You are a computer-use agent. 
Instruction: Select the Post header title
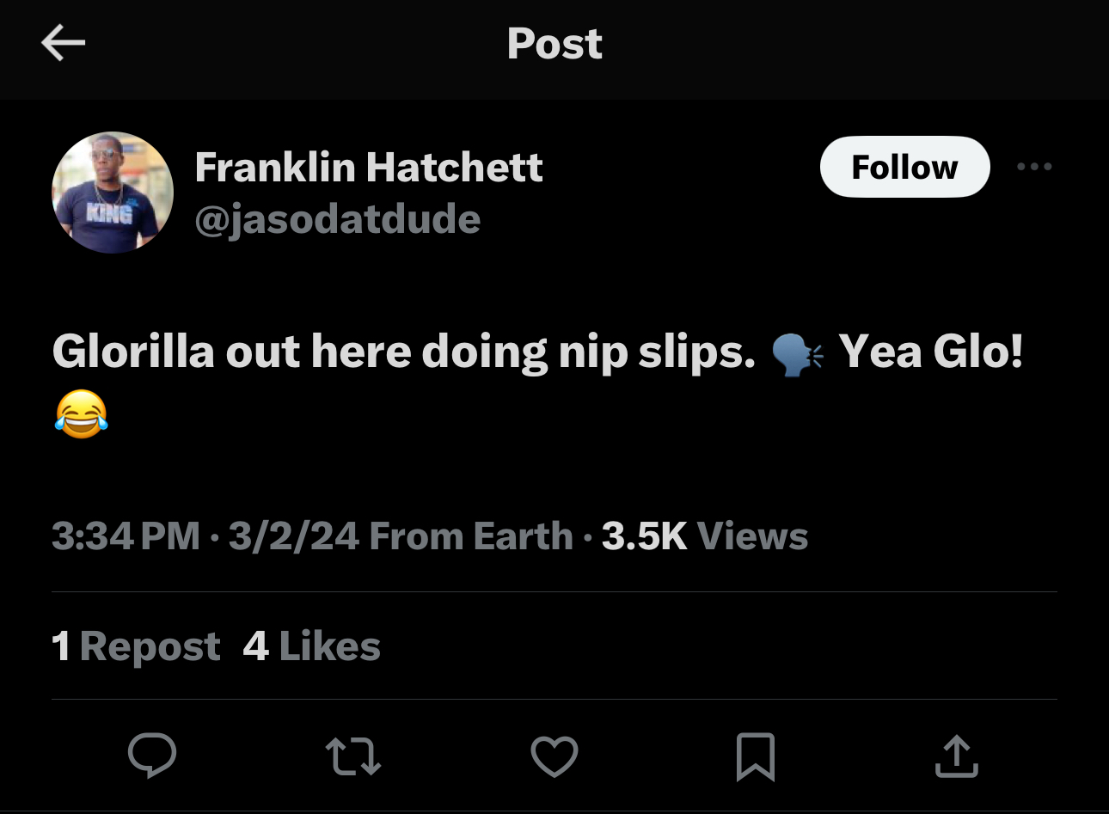(554, 44)
